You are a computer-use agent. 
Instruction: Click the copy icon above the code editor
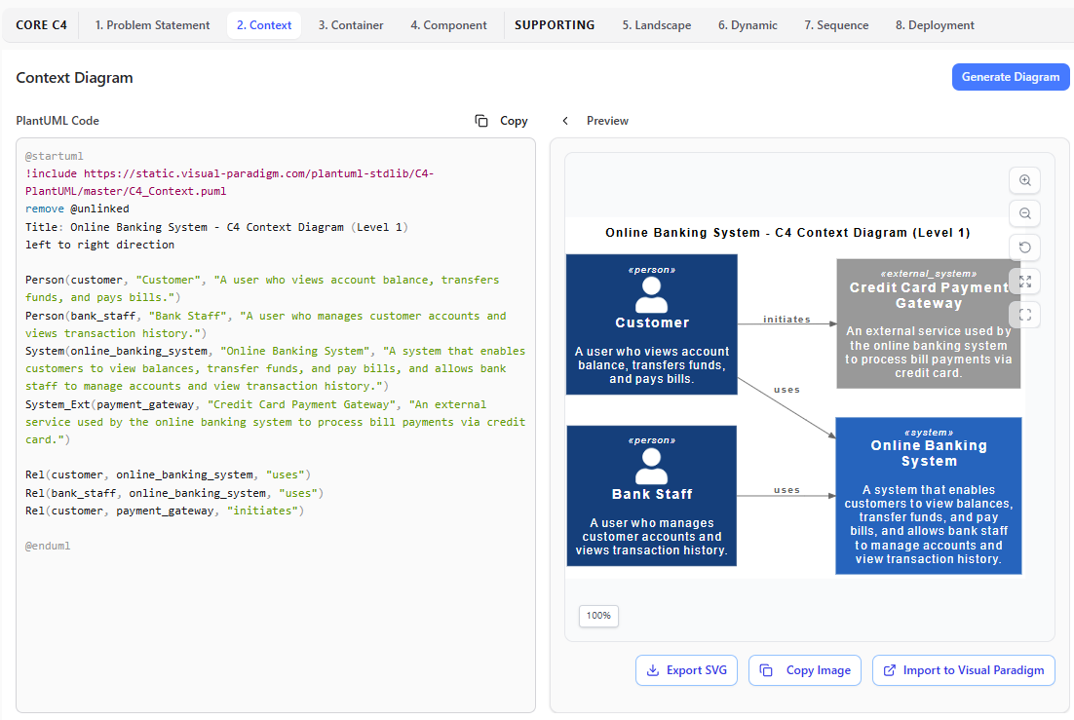point(481,121)
